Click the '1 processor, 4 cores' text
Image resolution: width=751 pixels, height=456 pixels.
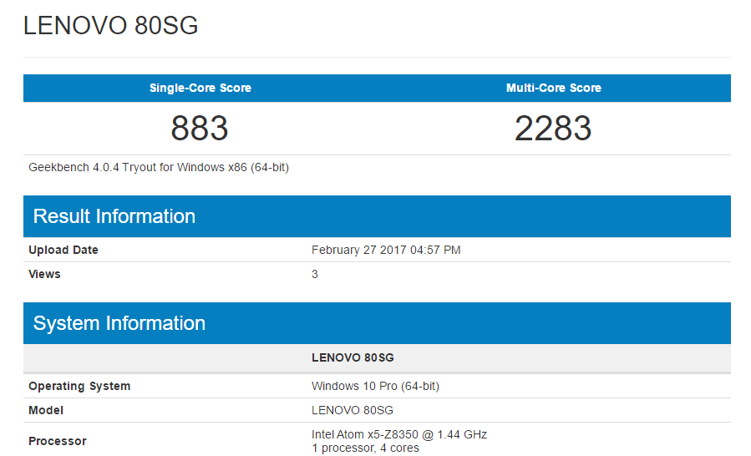coord(365,448)
